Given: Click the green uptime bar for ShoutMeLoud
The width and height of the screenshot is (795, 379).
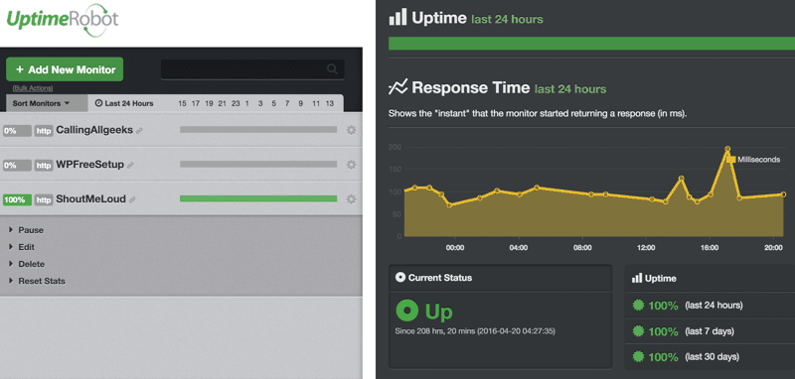Looking at the screenshot, I should tap(258, 198).
